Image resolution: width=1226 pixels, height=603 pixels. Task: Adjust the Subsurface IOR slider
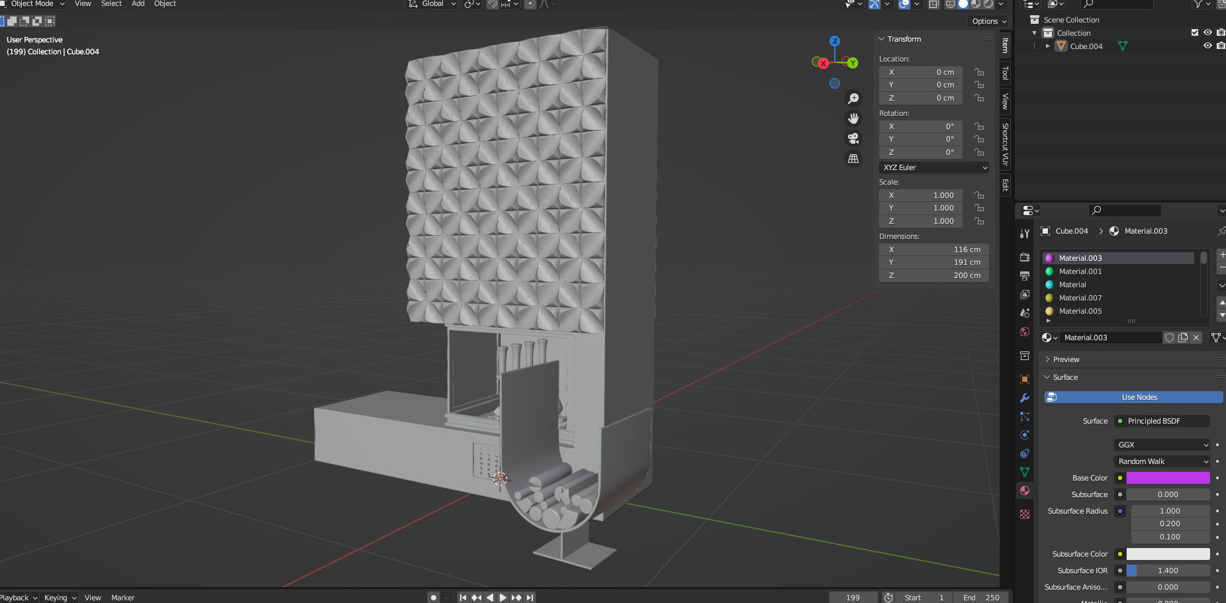click(1168, 571)
